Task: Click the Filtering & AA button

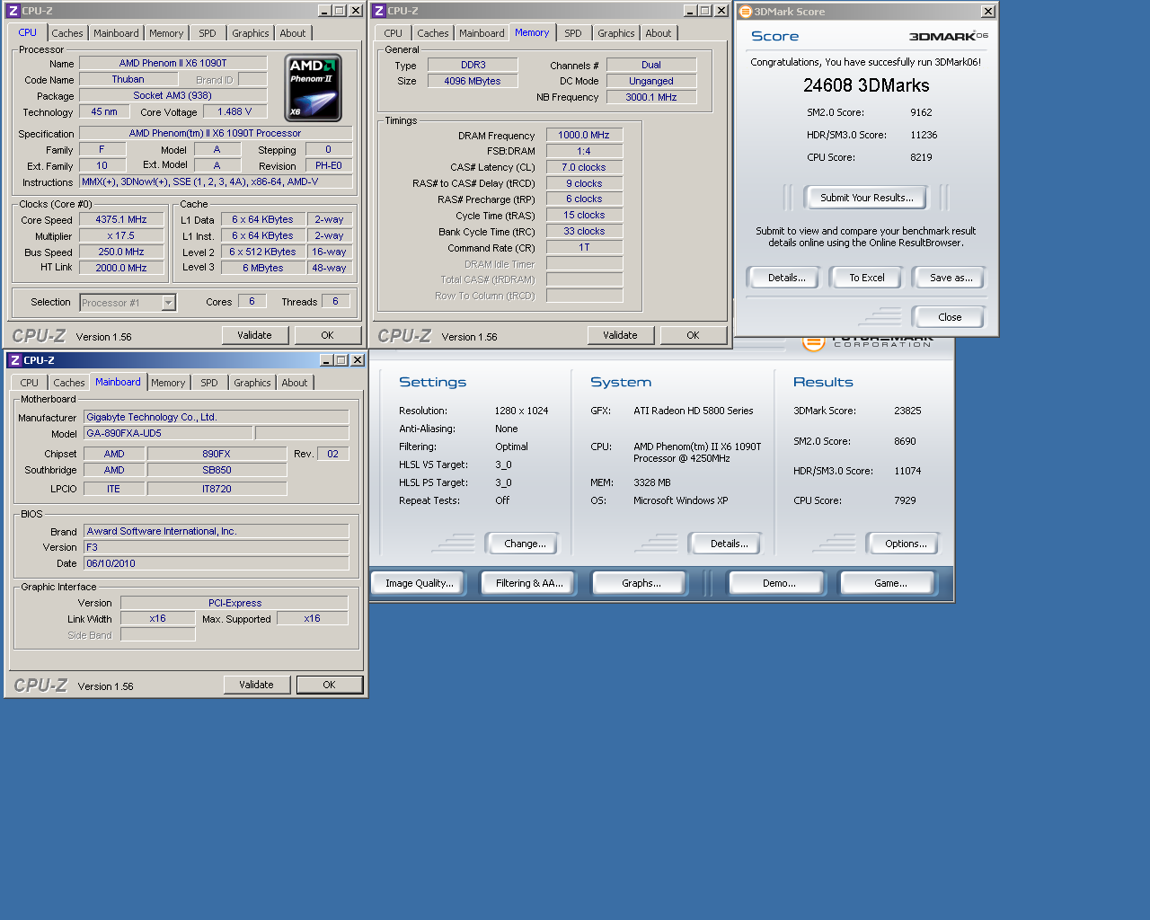Action: pyautogui.click(x=529, y=583)
